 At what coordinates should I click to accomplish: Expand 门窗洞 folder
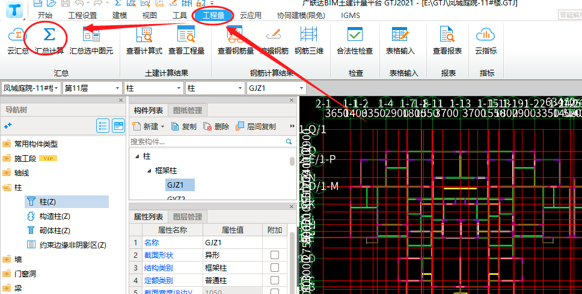click(6, 274)
